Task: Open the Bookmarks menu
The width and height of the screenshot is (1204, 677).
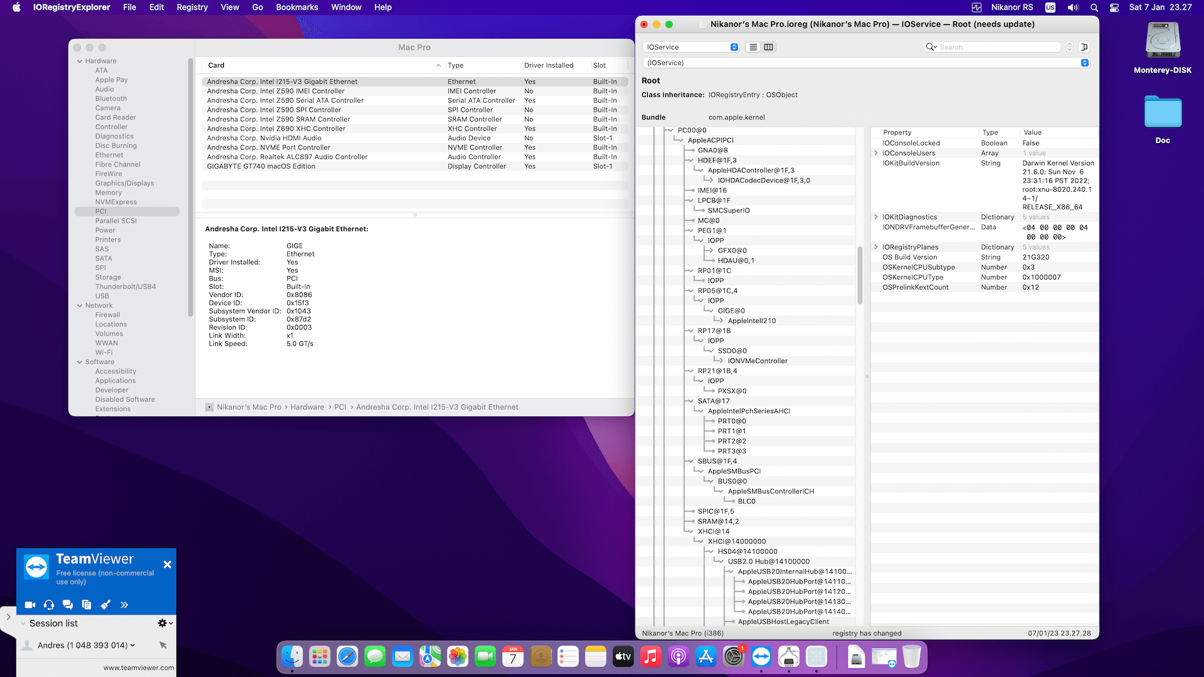Action: tap(297, 8)
